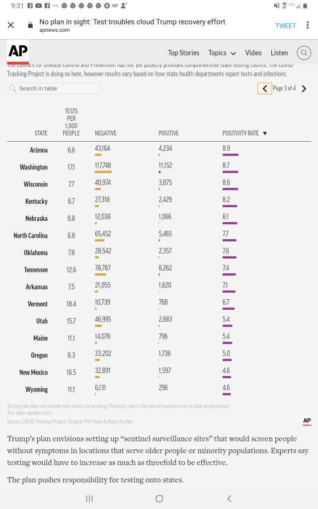This screenshot has width=318, height=509.
Task: Tap the Android home navigation button
Action: tap(159, 499)
